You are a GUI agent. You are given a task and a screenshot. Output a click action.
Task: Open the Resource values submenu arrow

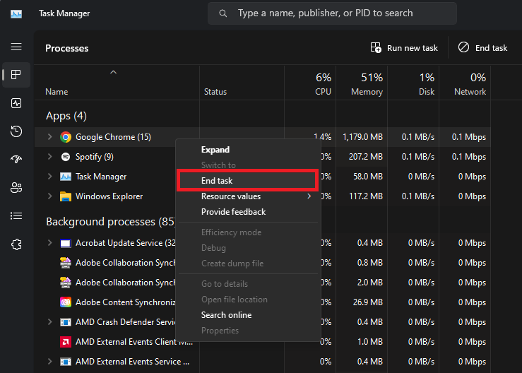pos(309,196)
